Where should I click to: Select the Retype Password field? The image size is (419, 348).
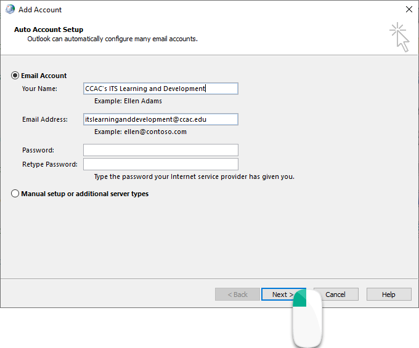click(161, 164)
